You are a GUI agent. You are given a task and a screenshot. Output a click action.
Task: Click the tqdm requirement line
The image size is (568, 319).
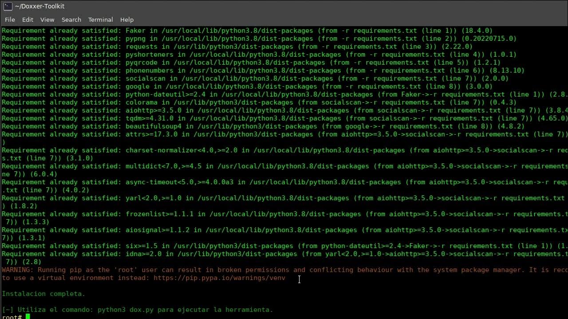tap(284, 118)
